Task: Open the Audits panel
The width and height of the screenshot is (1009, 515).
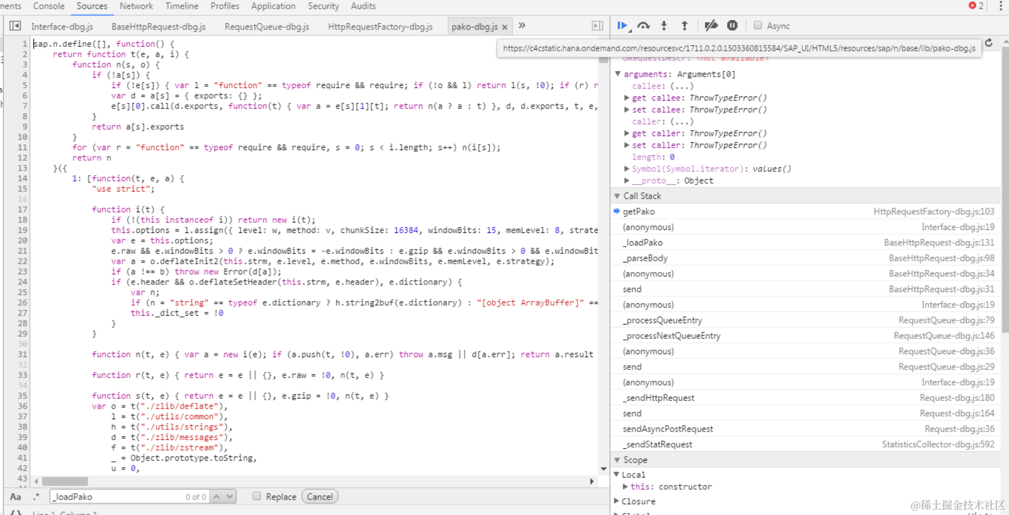Action: [363, 6]
